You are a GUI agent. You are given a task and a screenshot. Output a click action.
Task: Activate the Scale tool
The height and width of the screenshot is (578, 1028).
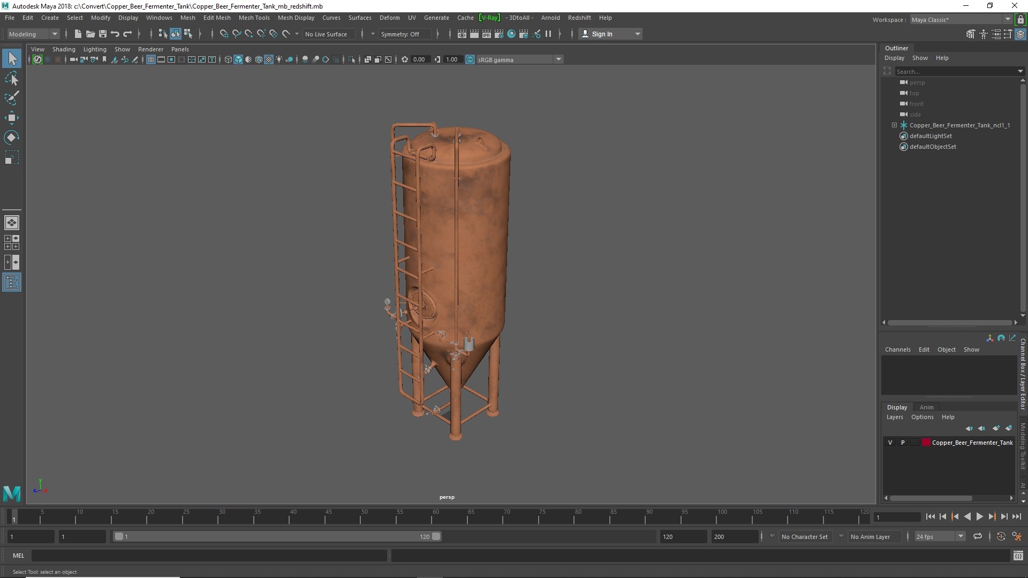click(x=12, y=157)
